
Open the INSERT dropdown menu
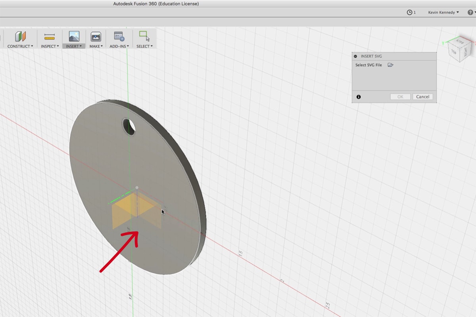(74, 46)
